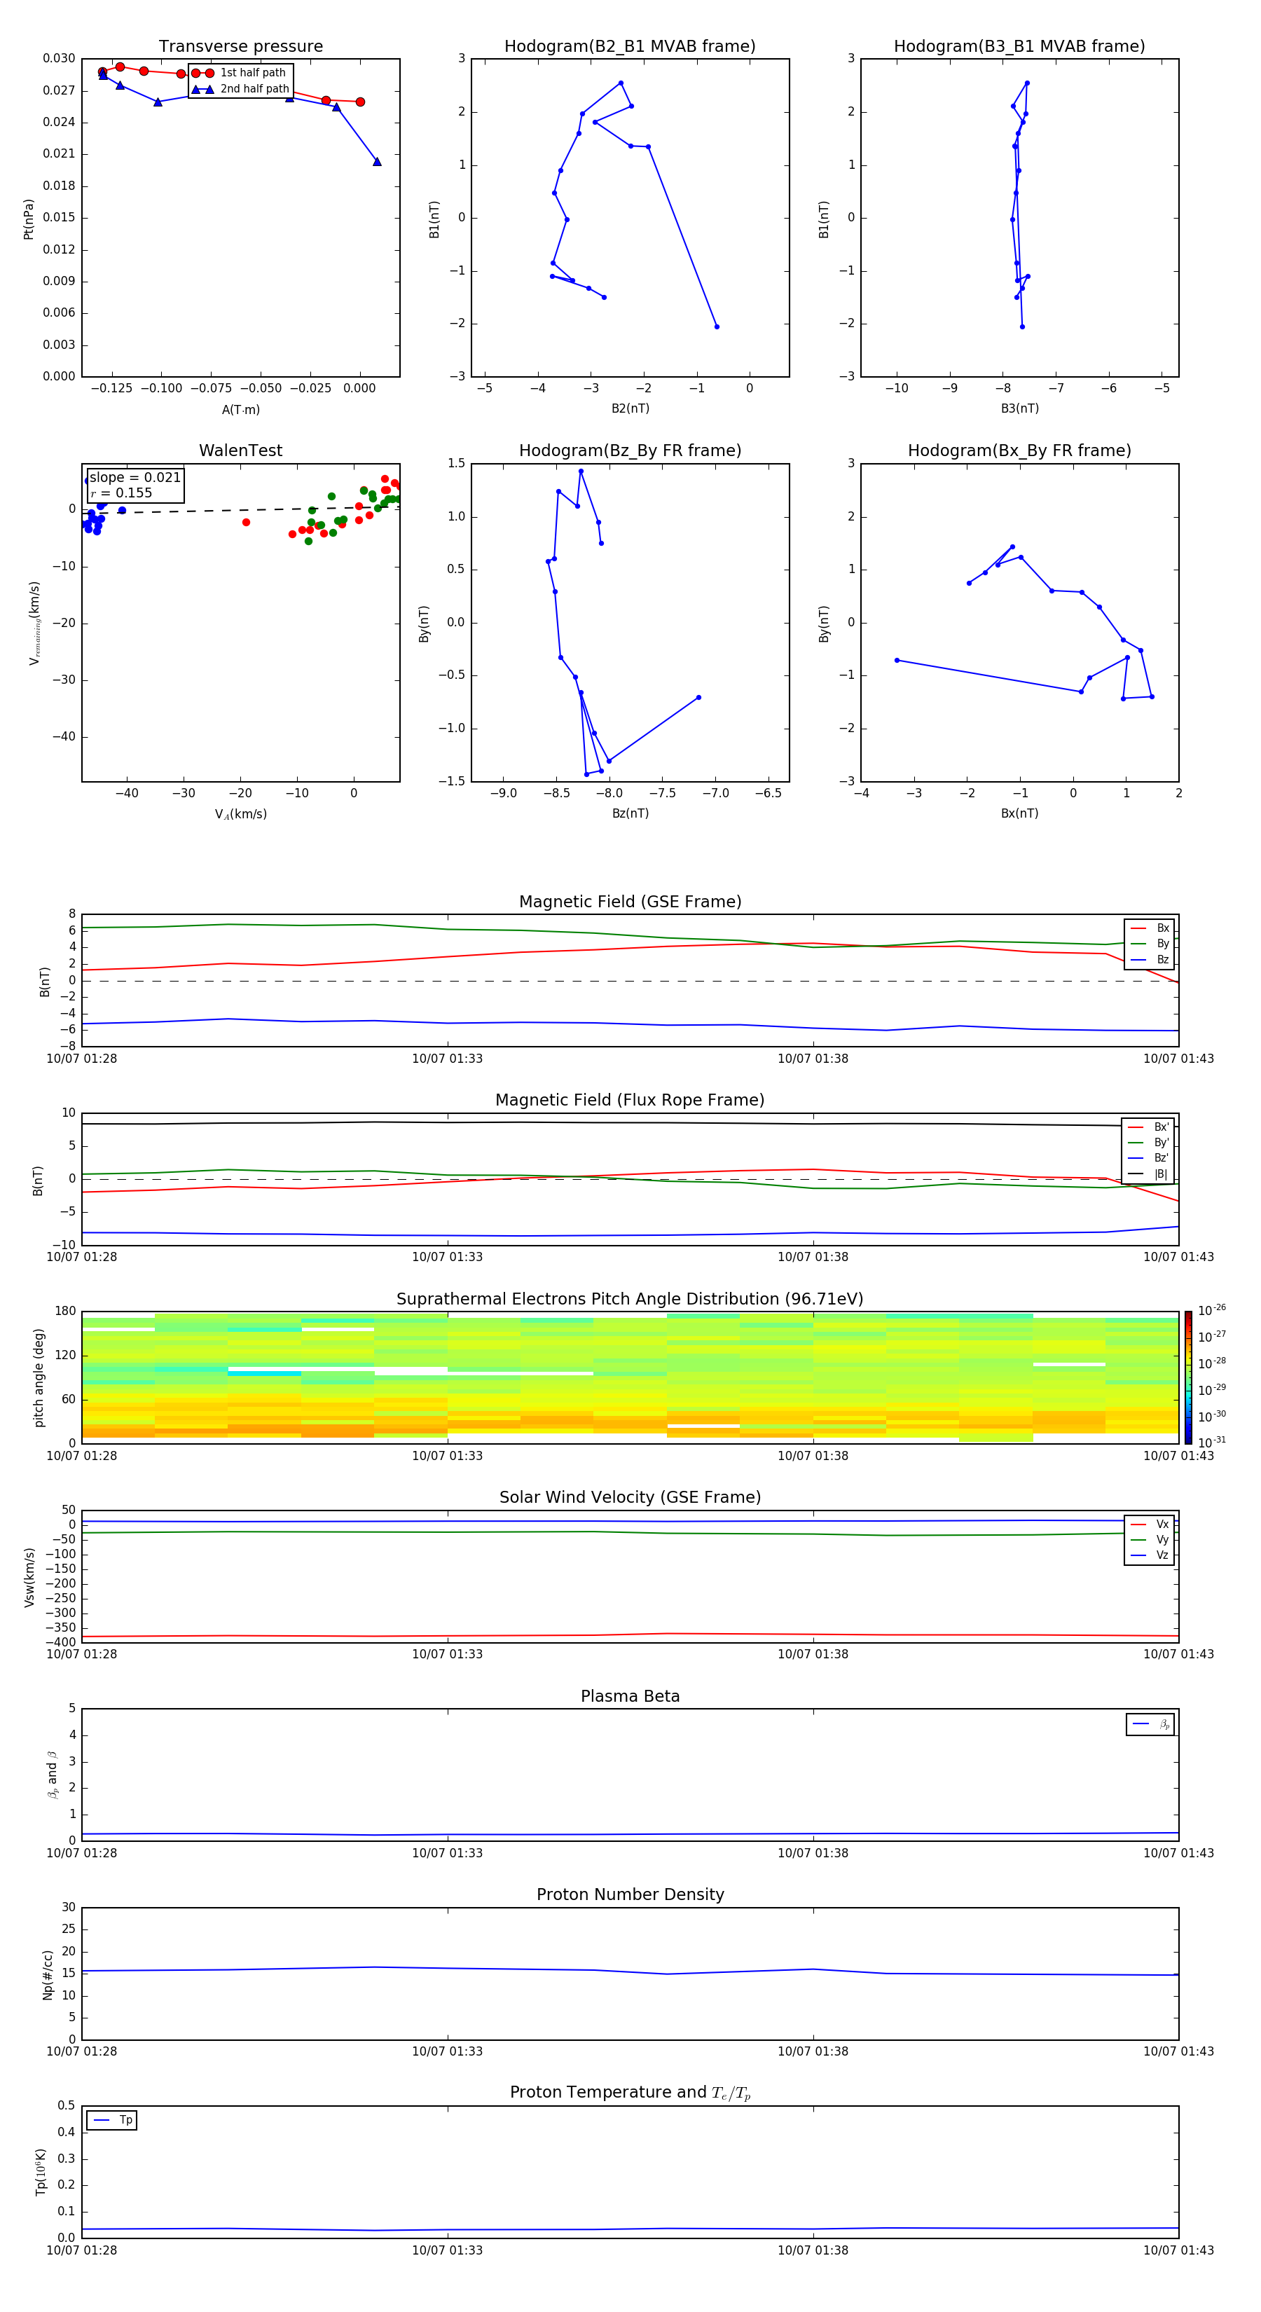The height and width of the screenshot is (2312, 1261).
Task: Click the 'Hodogram(Bz_By FR frame)' title
Action: point(630,450)
